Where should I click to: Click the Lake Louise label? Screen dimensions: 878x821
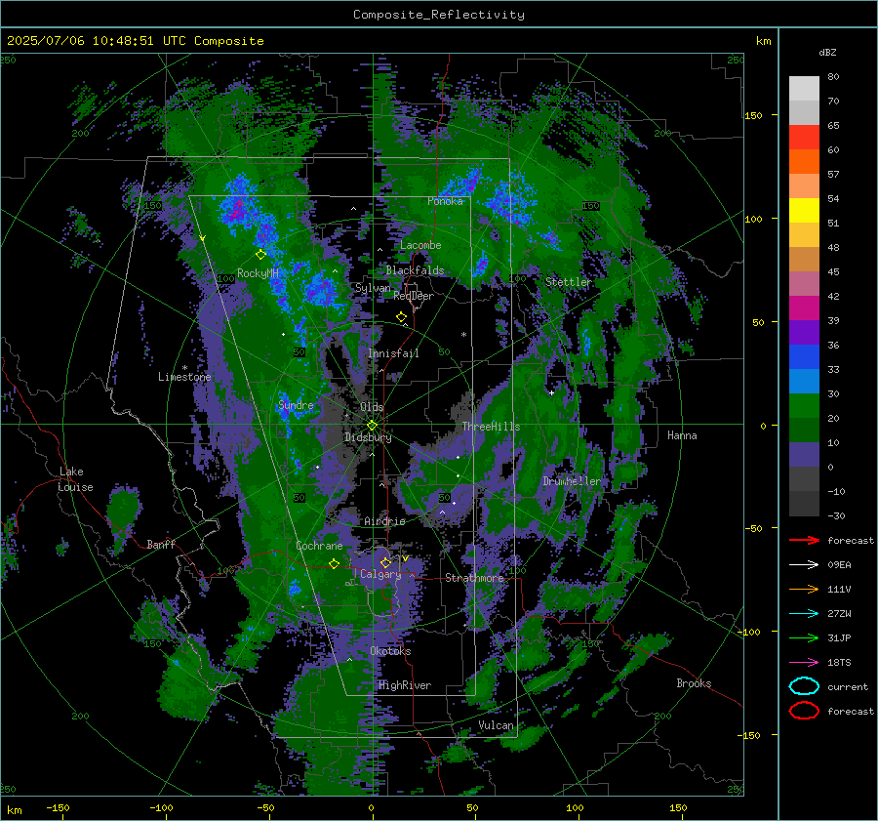point(75,479)
